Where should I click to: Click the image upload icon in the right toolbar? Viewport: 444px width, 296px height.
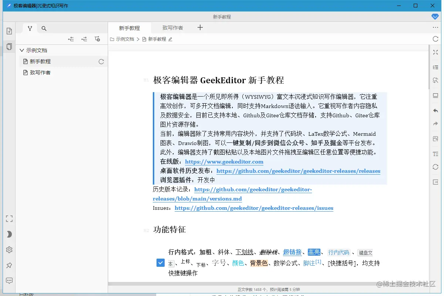pos(435,139)
